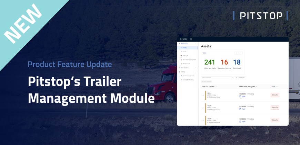
Task: Collapse the Settings sidebar section
Action: coord(196,72)
